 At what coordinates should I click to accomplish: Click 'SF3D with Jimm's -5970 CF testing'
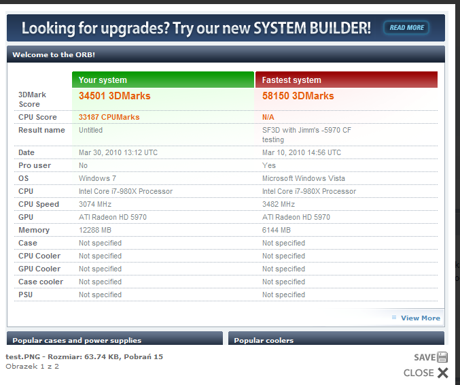point(306,135)
